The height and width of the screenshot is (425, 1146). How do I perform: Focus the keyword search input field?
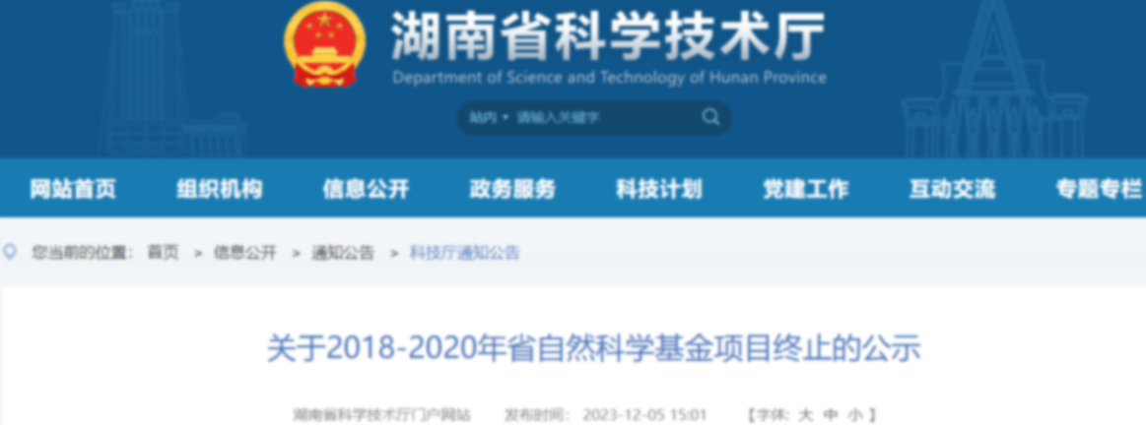pyautogui.click(x=601, y=118)
